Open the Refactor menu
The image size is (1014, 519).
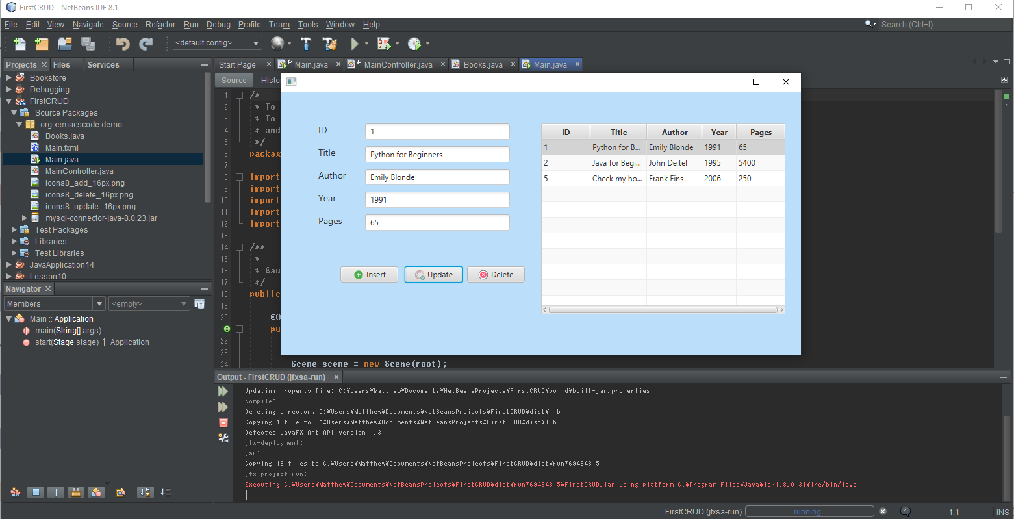pyautogui.click(x=160, y=25)
